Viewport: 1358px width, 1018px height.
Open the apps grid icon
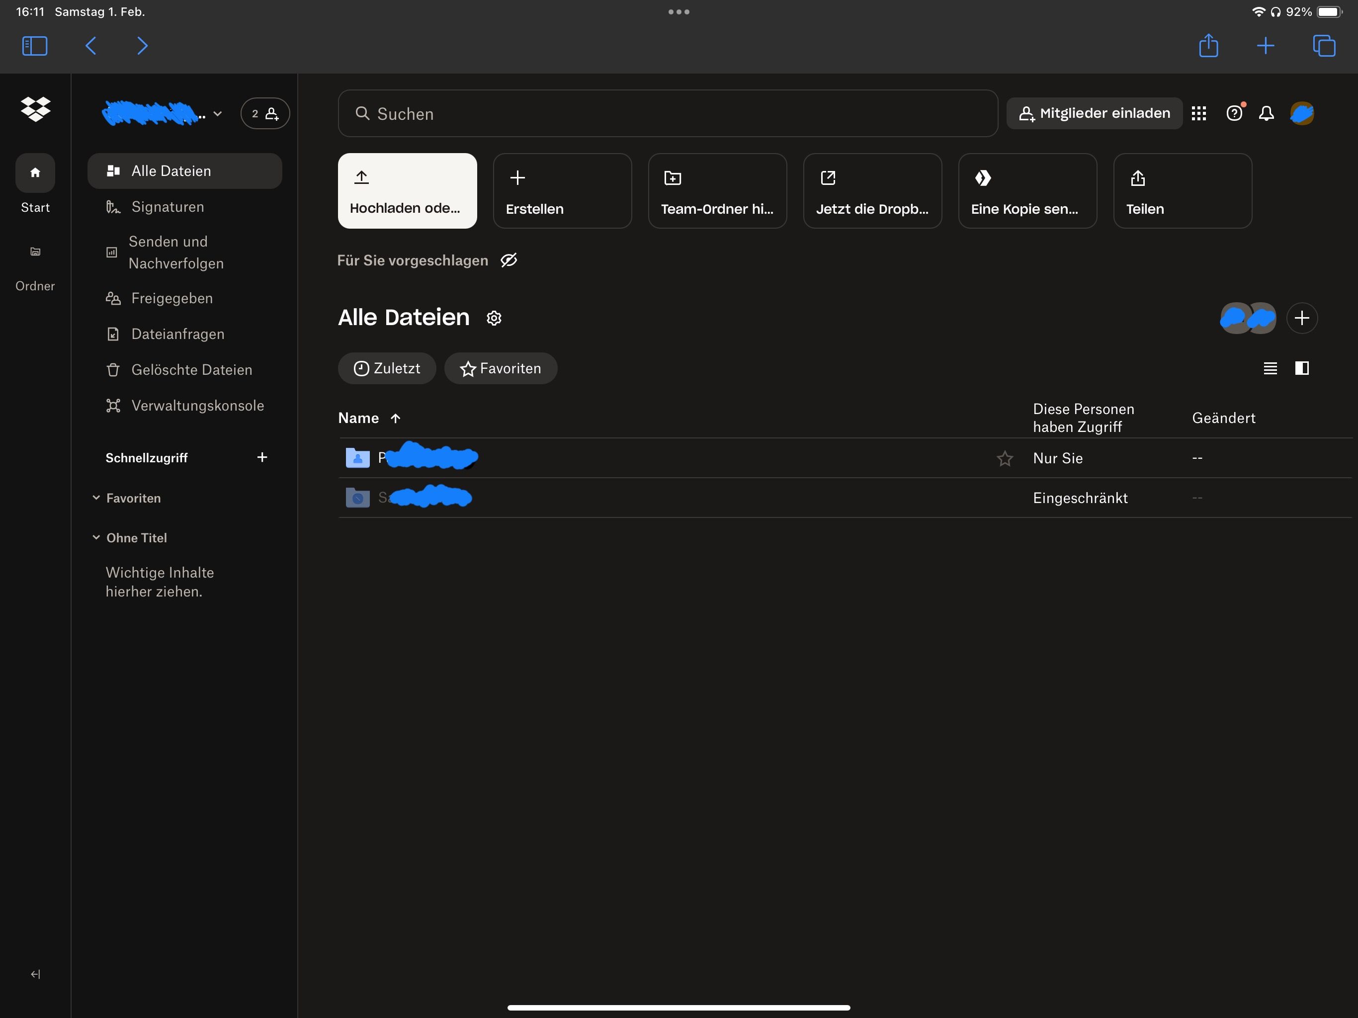(1198, 114)
